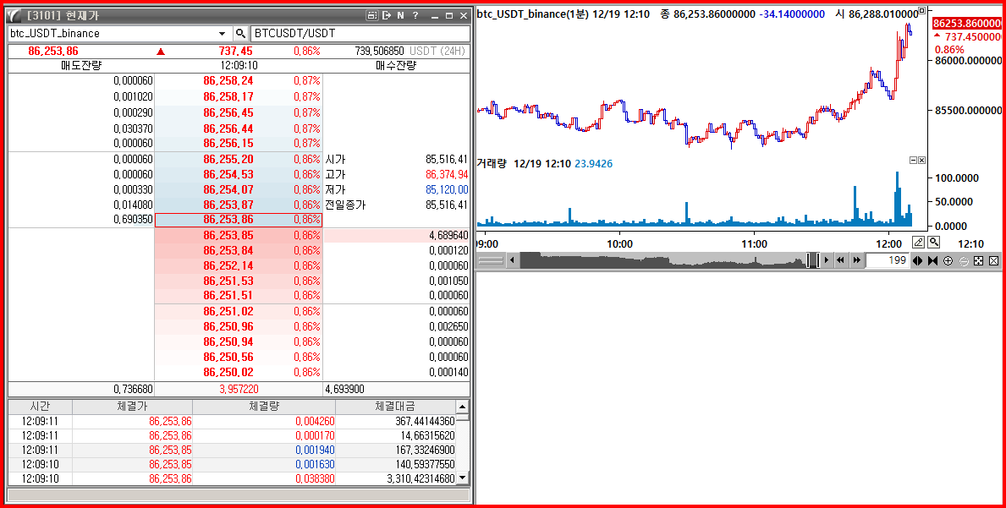This screenshot has width=1006, height=508.
Task: Click the magnifier search icon beside symbol box
Action: pyautogui.click(x=241, y=34)
